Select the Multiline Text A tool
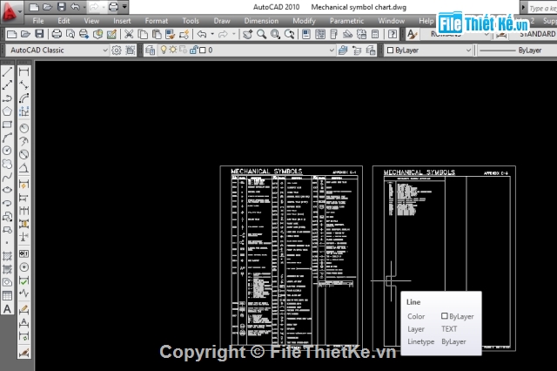The image size is (557, 371). (8, 309)
